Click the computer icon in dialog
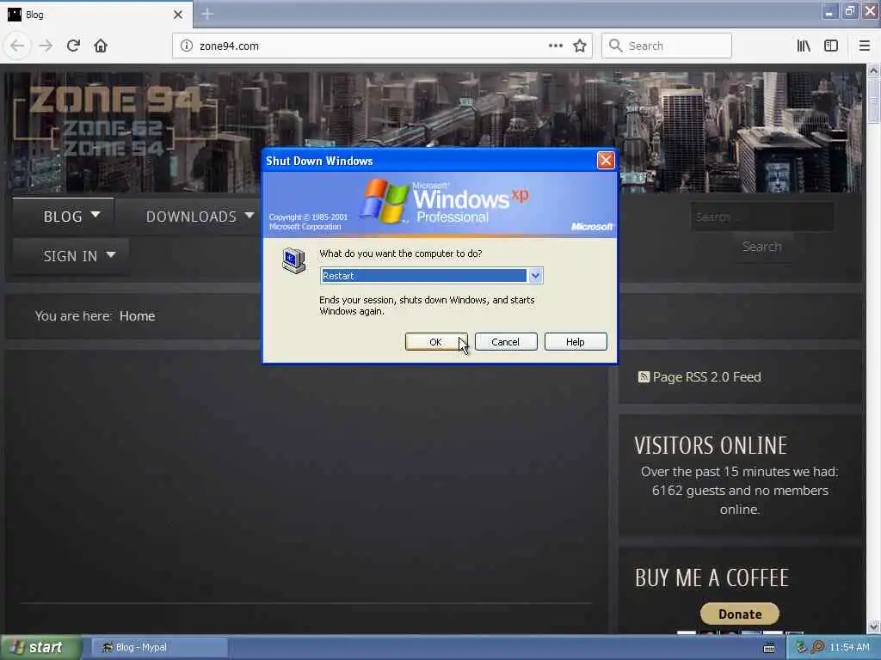Screen dimensions: 881x660 click(294, 261)
